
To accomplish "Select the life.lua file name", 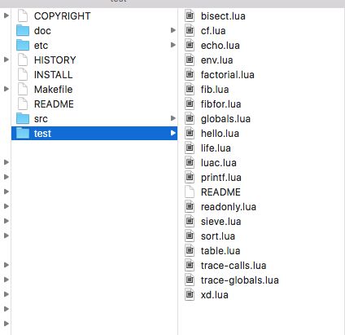I will click(216, 148).
